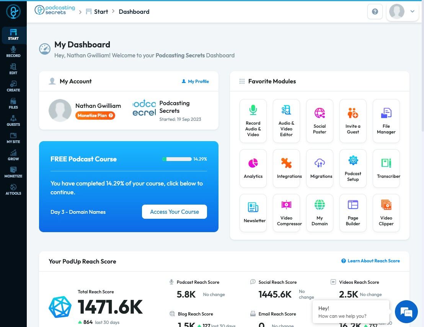The image size is (424, 327).
Task: Open the Video Clipper module
Action: (386, 213)
